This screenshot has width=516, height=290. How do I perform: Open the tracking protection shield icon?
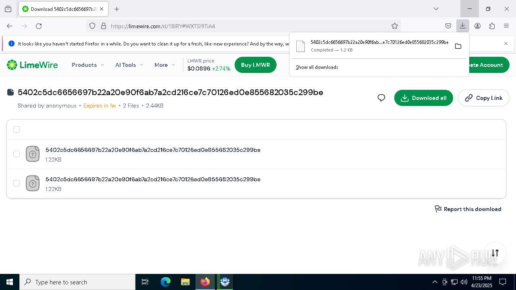coord(92,26)
